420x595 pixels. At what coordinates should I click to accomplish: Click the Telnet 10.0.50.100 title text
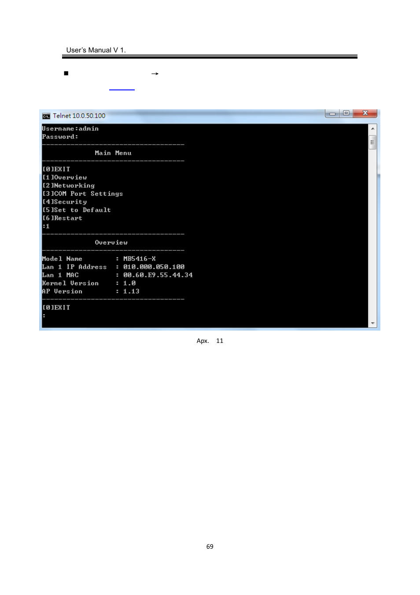[79, 116]
